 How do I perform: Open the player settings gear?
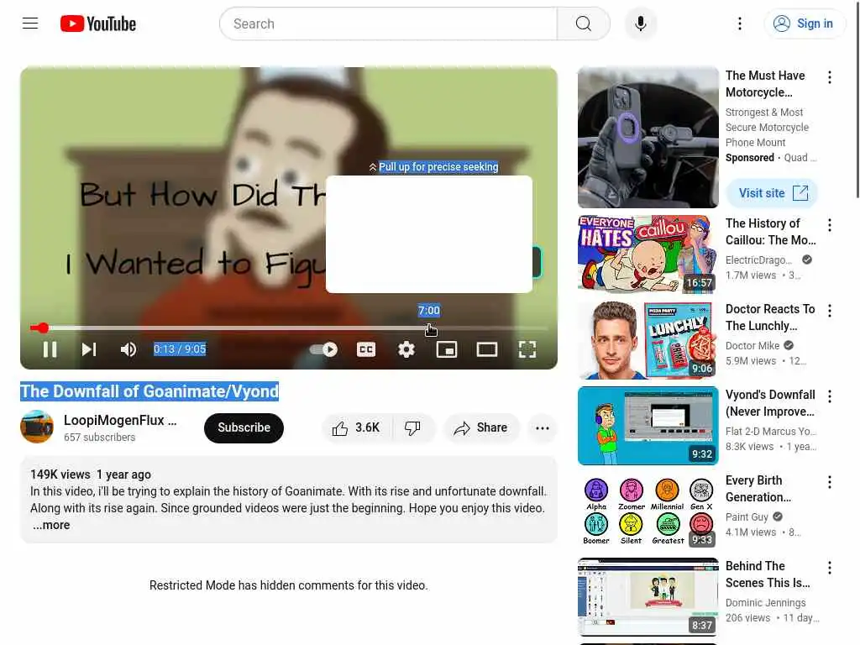click(x=406, y=349)
